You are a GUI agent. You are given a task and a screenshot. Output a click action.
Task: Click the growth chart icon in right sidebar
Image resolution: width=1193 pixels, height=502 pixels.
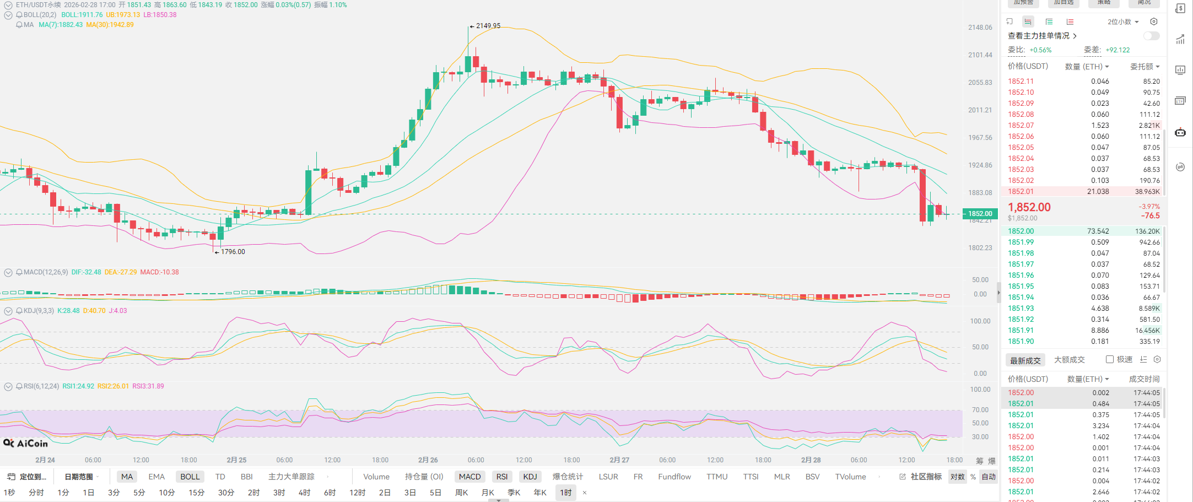tap(1180, 39)
